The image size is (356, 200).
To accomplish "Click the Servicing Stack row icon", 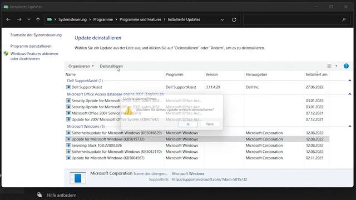I will click(68, 146).
